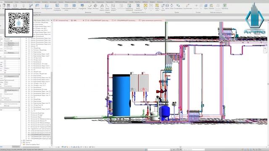The image size is (269, 151).
Task: Open the Railing (Ограждение) dropdown
Action: [82, 7]
